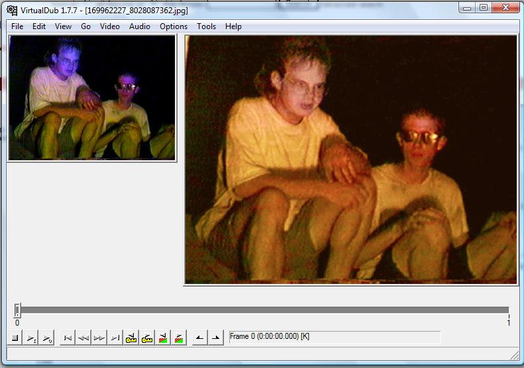
Task: Open the Help menu
Action: pyautogui.click(x=233, y=26)
